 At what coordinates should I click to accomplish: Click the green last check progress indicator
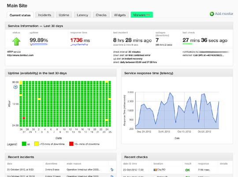pyautogui.click(x=187, y=44)
